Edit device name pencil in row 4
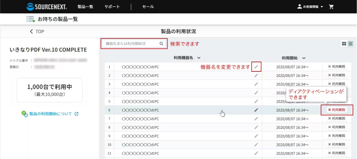This screenshot has width=357, height=159. [256, 93]
